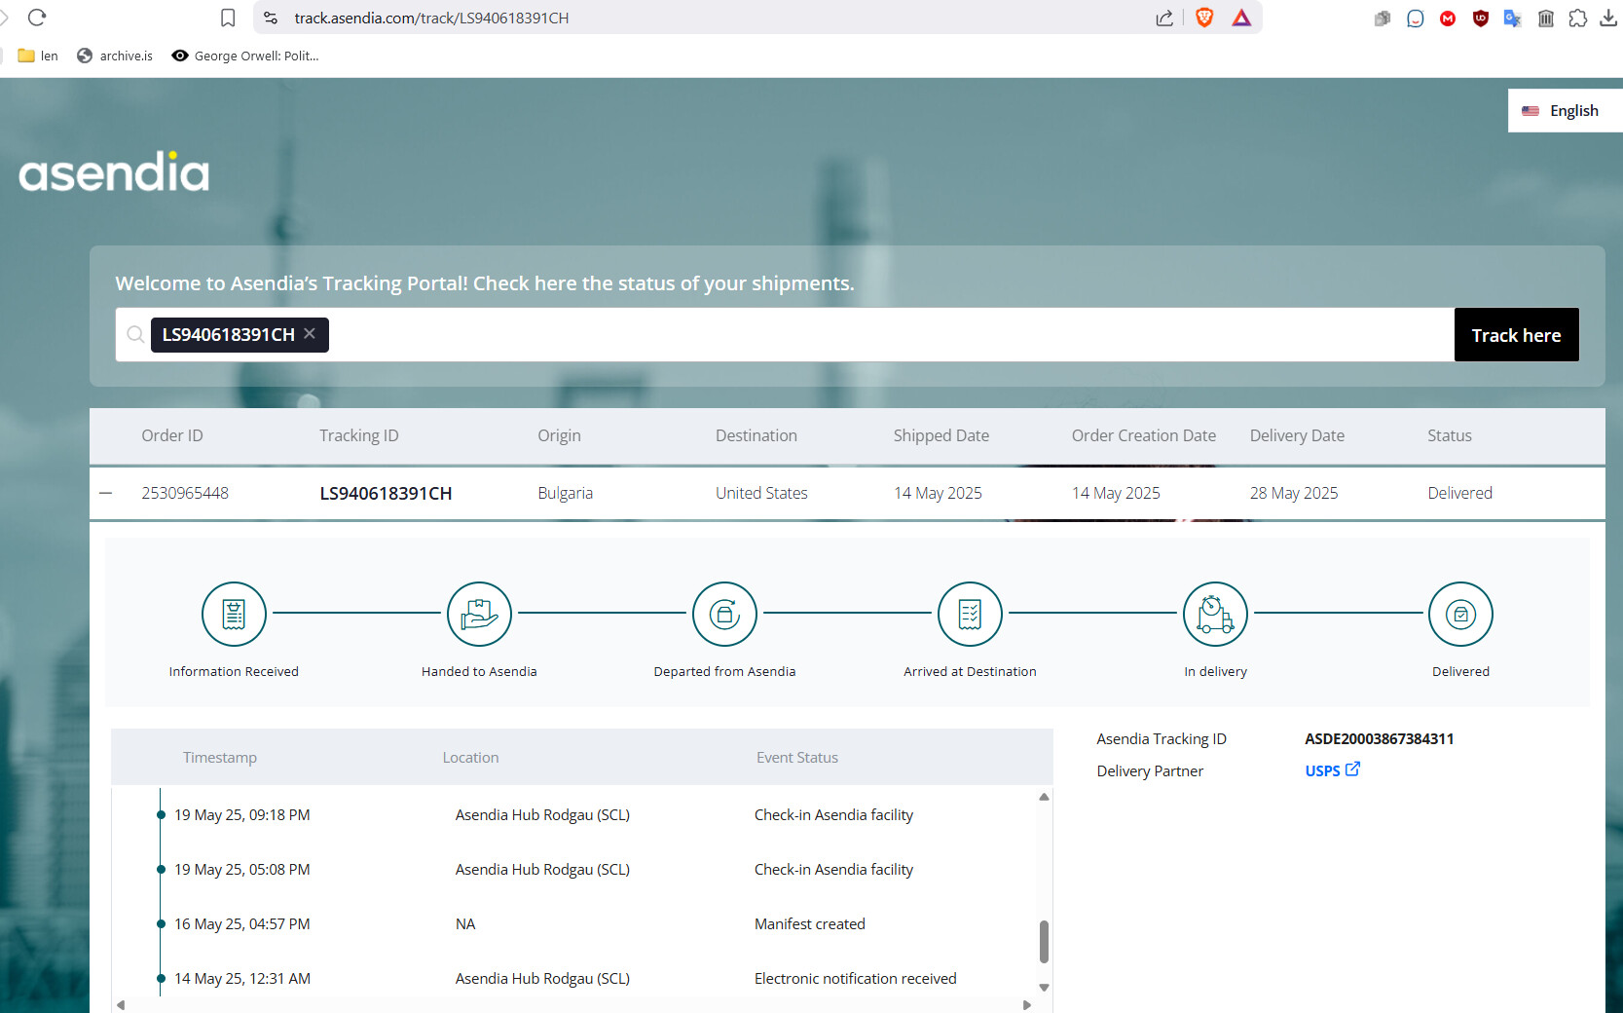This screenshot has width=1623, height=1013.
Task: Click the events list vertical scrollbar thumb
Action: pos(1044,941)
